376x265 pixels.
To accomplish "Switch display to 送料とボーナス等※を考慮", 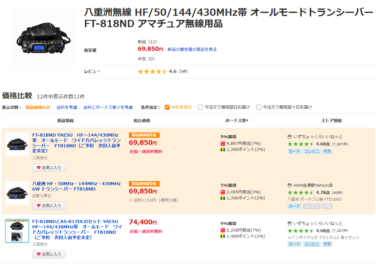I will tap(108, 107).
